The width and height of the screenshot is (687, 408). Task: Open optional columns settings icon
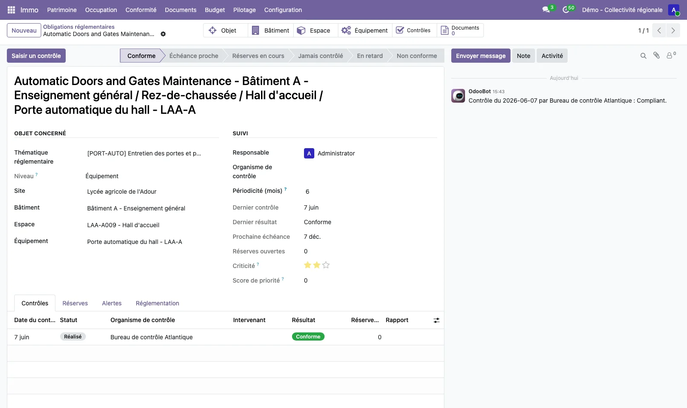(436, 320)
